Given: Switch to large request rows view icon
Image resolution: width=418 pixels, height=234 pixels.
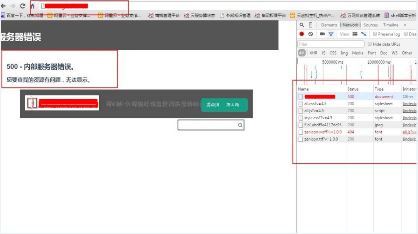Looking at the screenshot, I should point(355,34).
